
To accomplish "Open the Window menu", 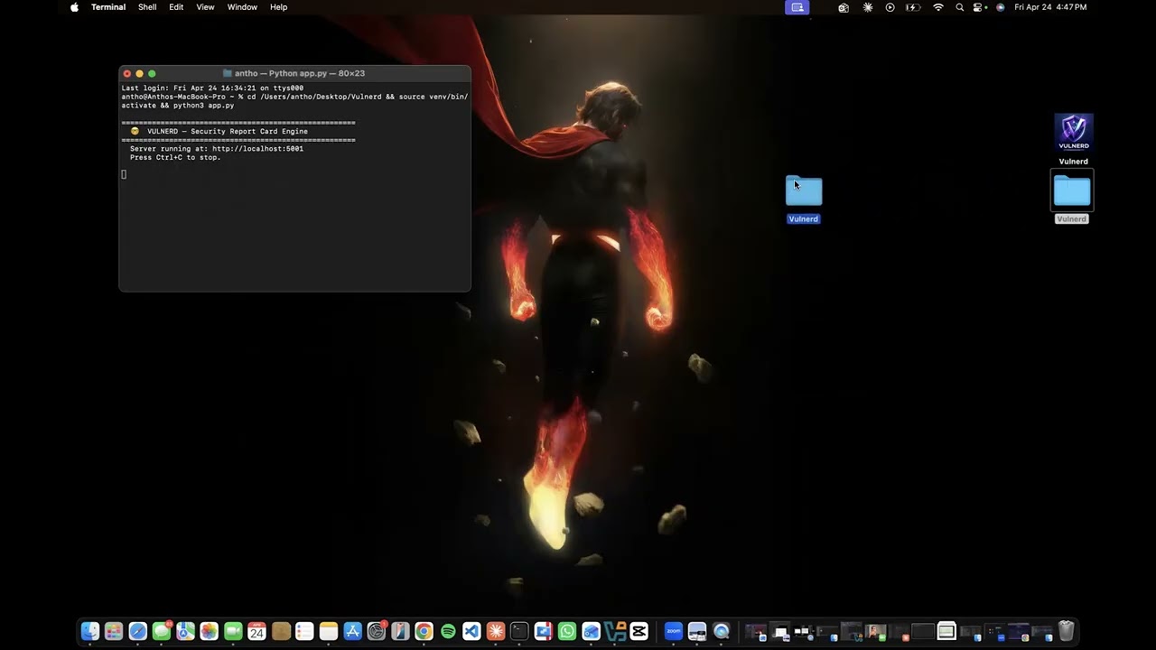I will (x=242, y=7).
